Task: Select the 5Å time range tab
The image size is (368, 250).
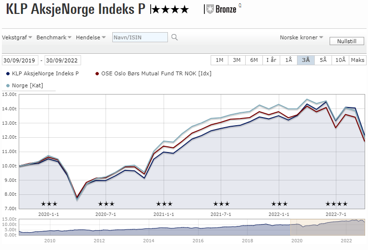Action: (323, 60)
